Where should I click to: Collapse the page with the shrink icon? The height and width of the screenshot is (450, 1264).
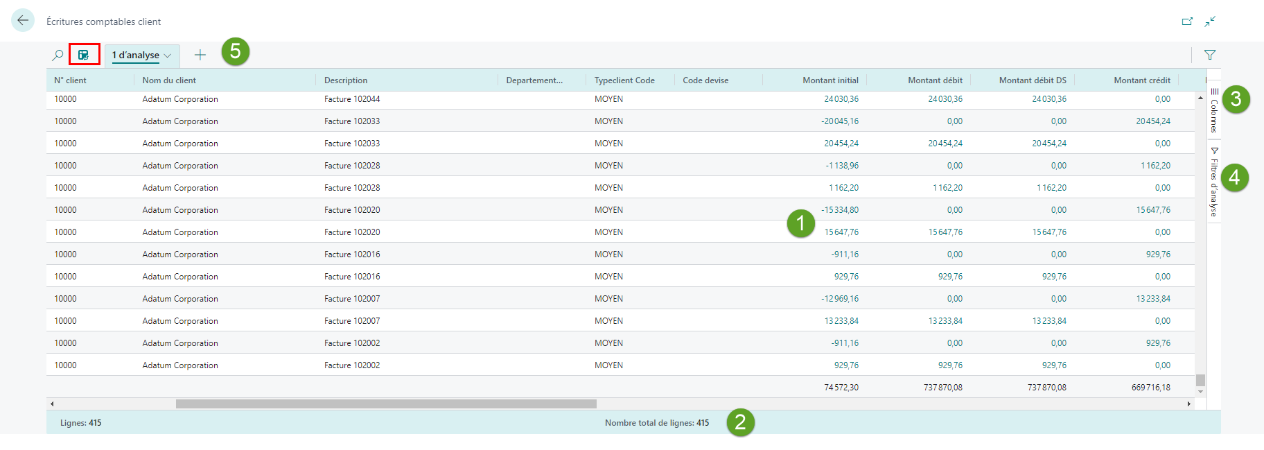pyautogui.click(x=1210, y=21)
